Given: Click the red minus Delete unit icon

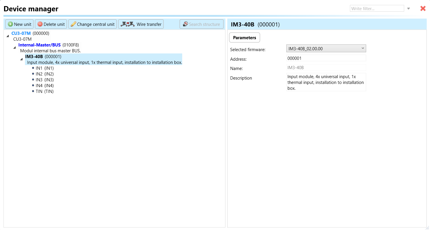Looking at the screenshot, I should click(x=40, y=24).
